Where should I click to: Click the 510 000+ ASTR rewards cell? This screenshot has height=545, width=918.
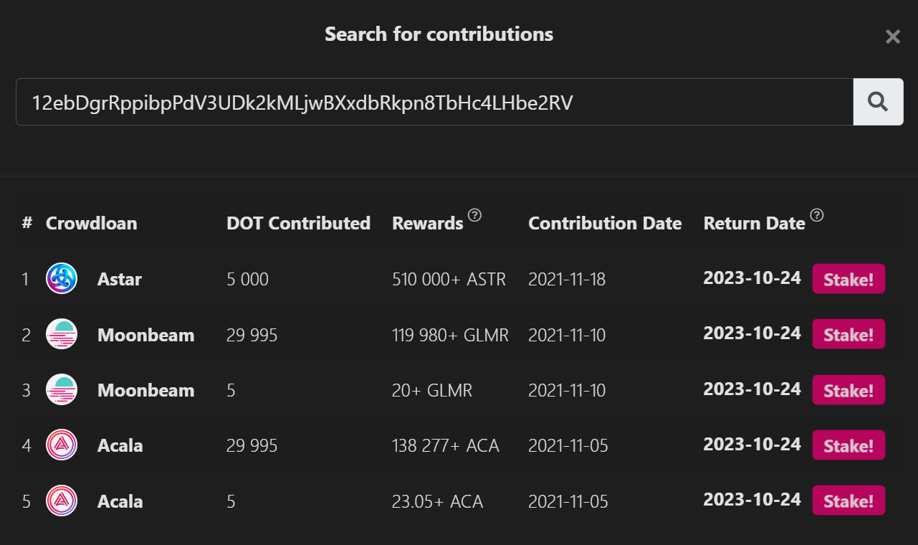click(449, 279)
